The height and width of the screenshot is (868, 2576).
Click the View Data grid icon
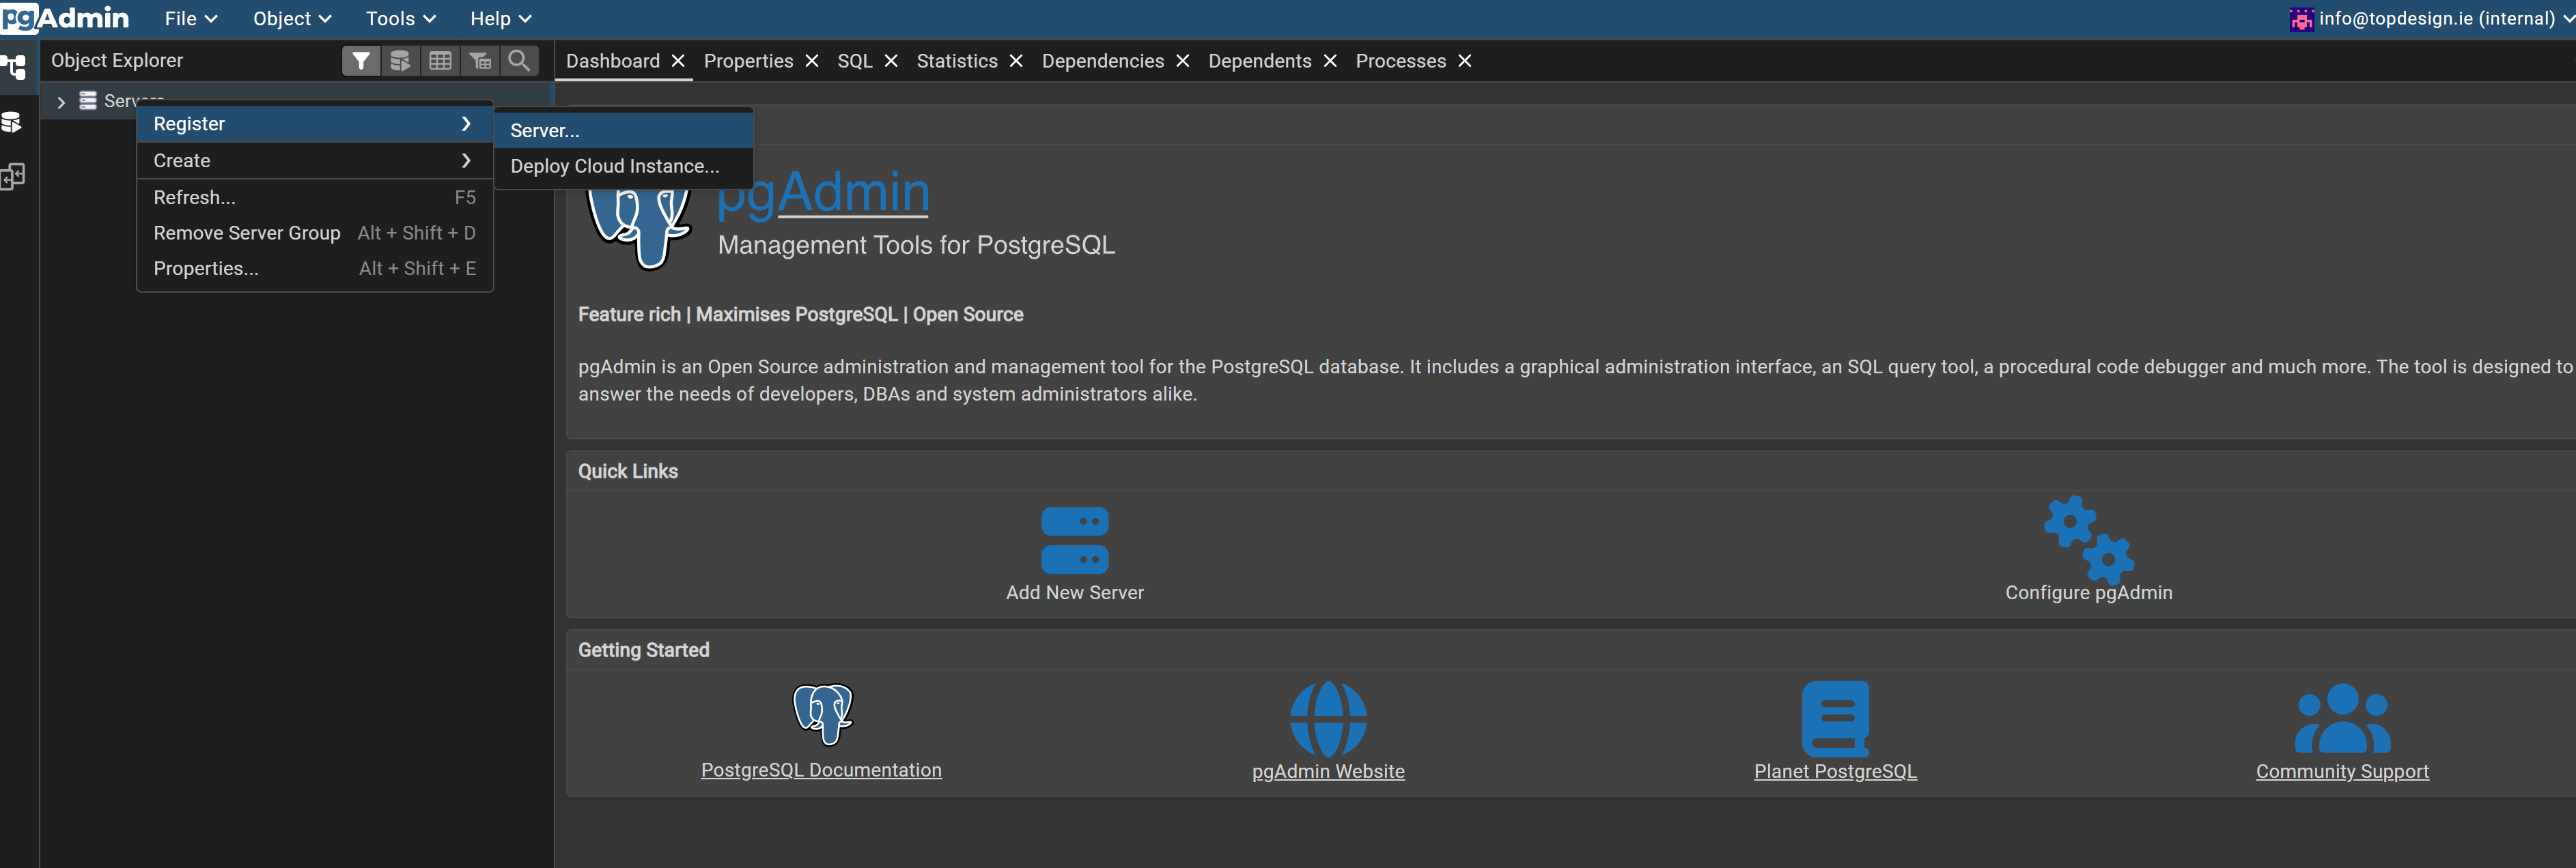[440, 61]
